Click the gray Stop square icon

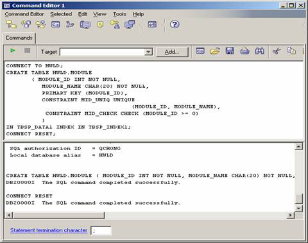[x=27, y=51]
